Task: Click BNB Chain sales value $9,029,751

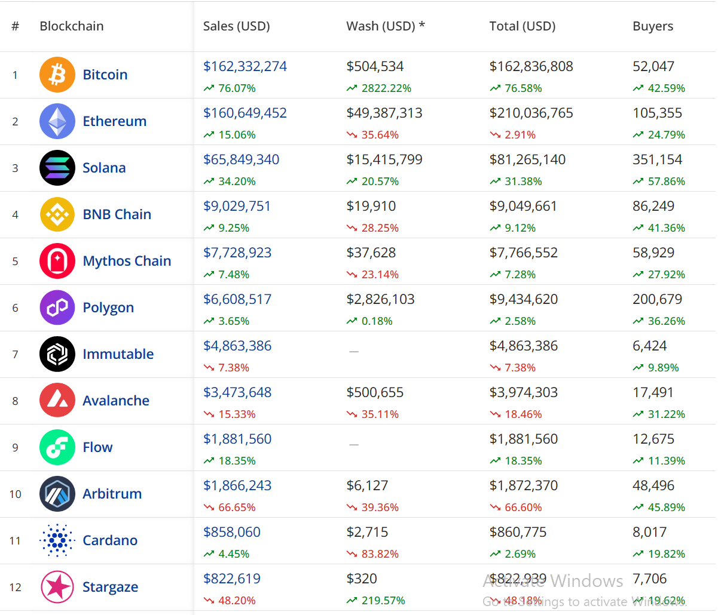Action: click(237, 206)
